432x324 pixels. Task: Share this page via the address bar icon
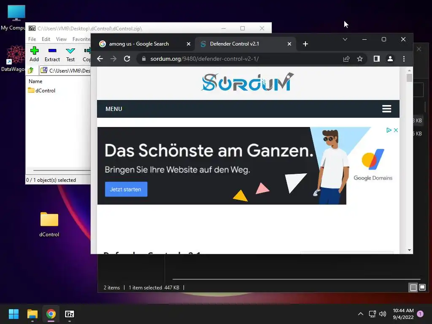pos(346,59)
